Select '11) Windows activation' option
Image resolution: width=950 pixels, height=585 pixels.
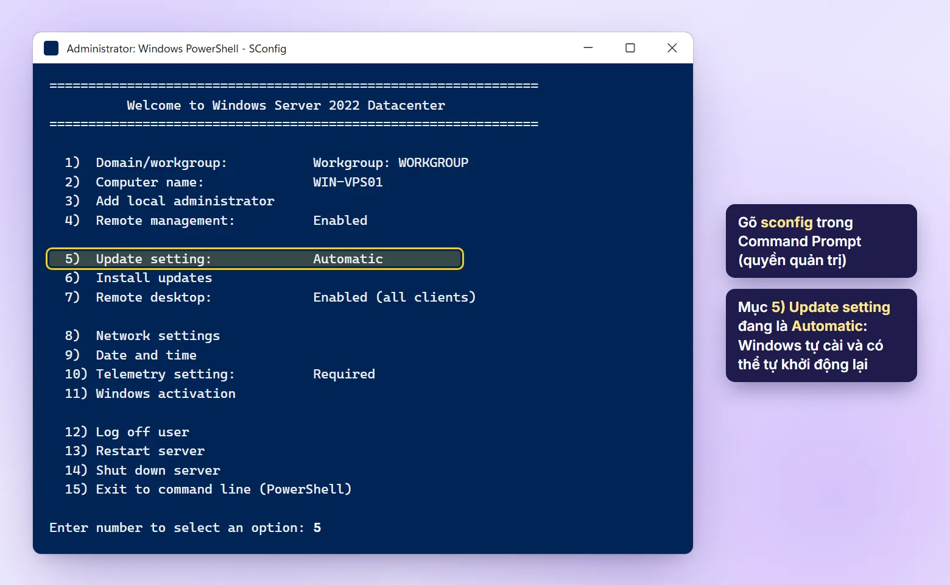150,394
